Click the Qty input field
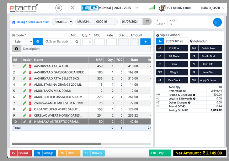The width and height of the screenshot is (229, 161). [87, 42]
